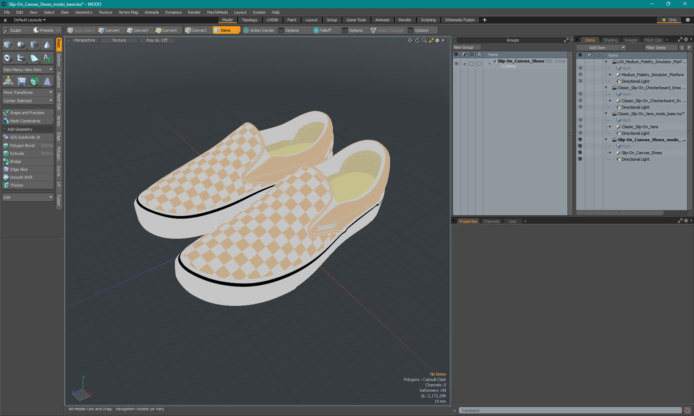The image size is (694, 416).
Task: Select the Cylinder primitive tool
Action: point(34,45)
